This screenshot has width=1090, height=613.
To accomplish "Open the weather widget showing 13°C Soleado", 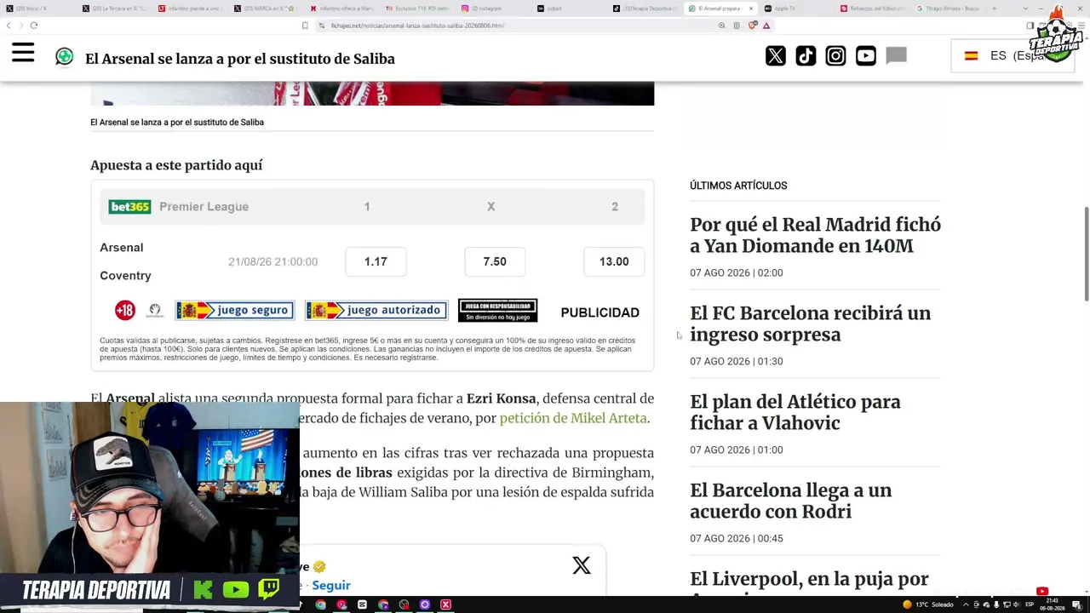I will click(x=928, y=604).
